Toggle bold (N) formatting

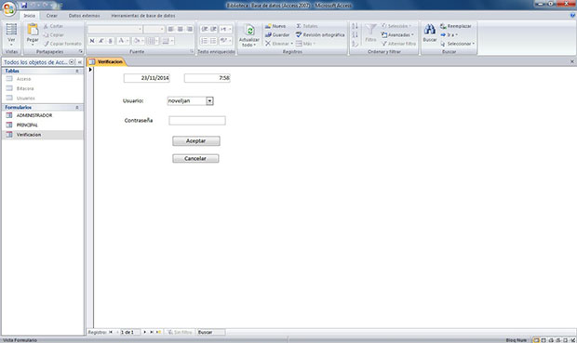point(92,41)
